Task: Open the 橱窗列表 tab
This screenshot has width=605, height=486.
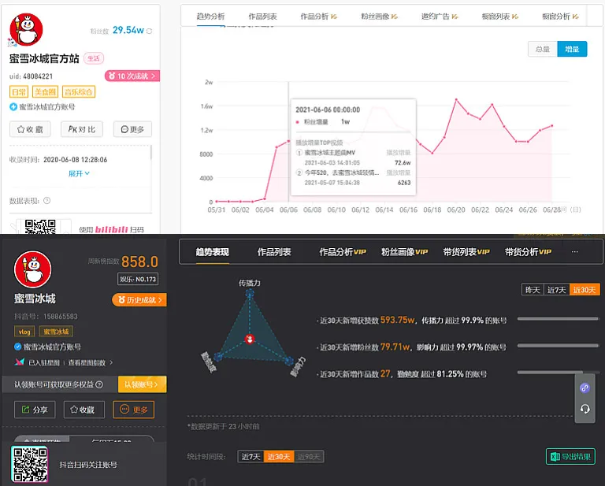Action: click(x=500, y=17)
